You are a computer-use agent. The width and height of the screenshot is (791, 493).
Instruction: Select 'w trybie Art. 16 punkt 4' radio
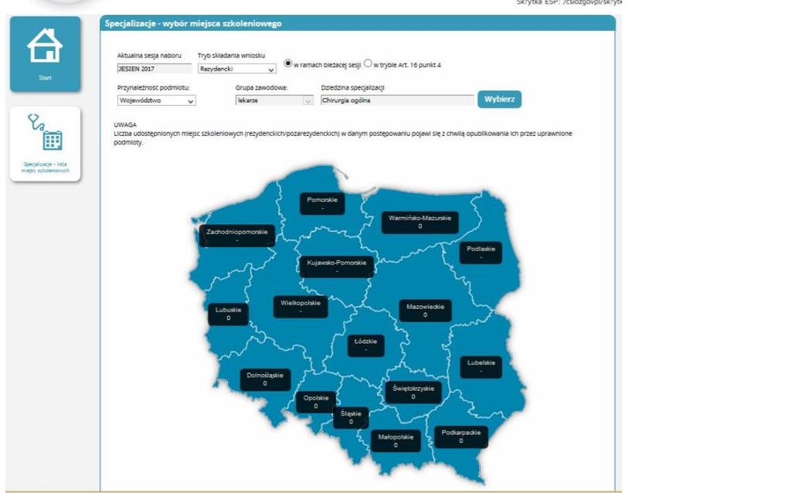(368, 63)
